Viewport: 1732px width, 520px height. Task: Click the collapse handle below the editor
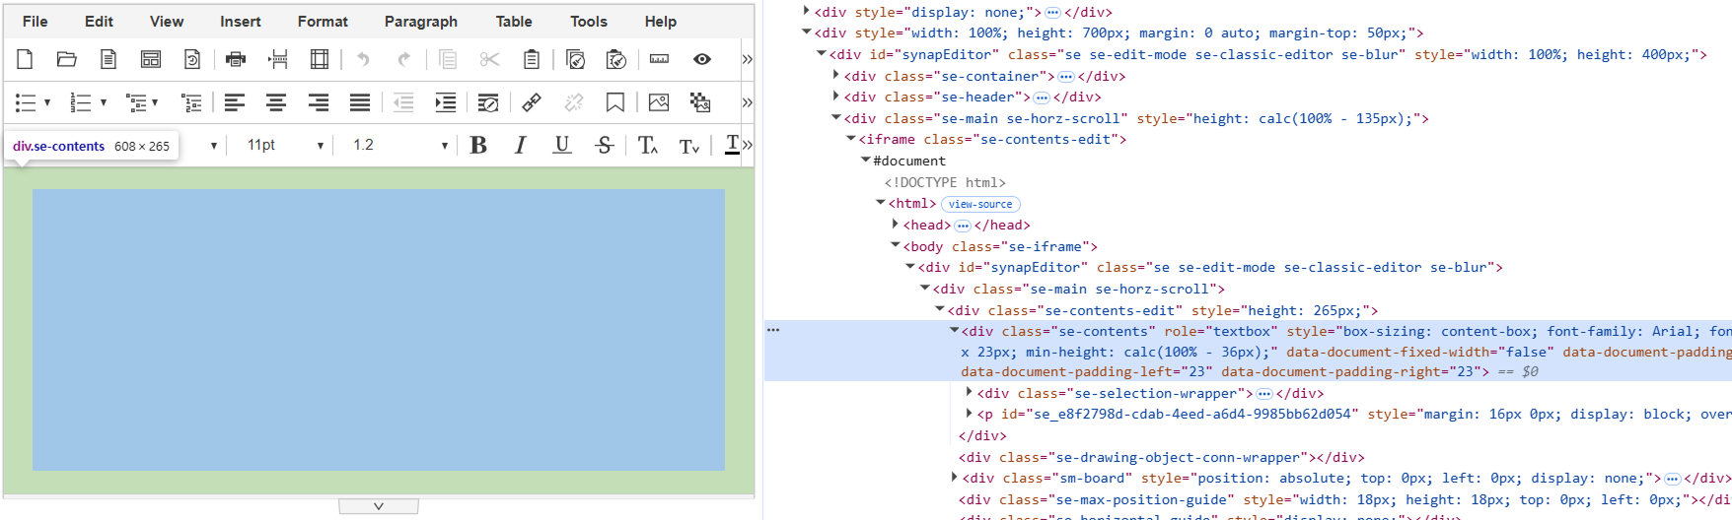[379, 506]
